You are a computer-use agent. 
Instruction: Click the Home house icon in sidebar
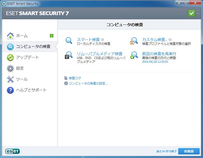(x=10, y=36)
